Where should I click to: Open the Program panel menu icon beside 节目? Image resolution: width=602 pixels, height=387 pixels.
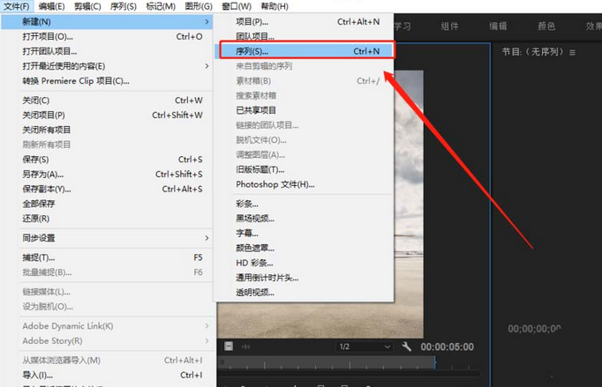pyautogui.click(x=572, y=53)
